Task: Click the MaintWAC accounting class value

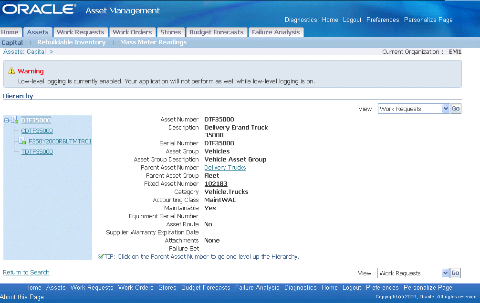Action: click(x=220, y=200)
